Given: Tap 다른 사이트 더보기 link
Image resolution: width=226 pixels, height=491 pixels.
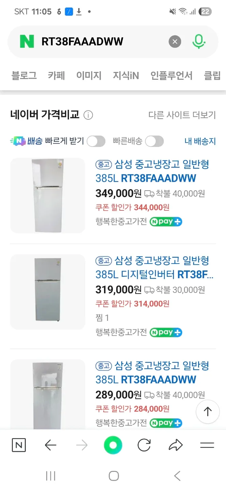Looking at the screenshot, I should pos(182,115).
